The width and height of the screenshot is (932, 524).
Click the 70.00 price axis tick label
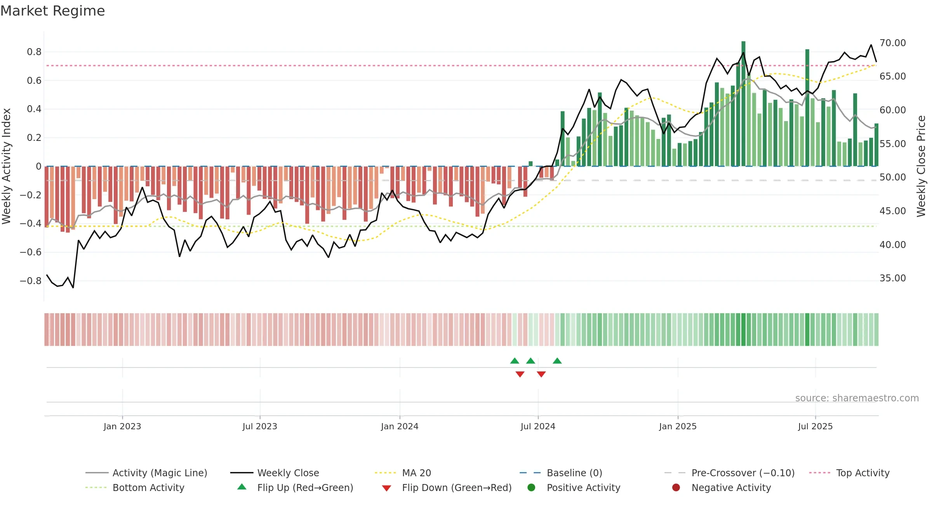(x=892, y=43)
